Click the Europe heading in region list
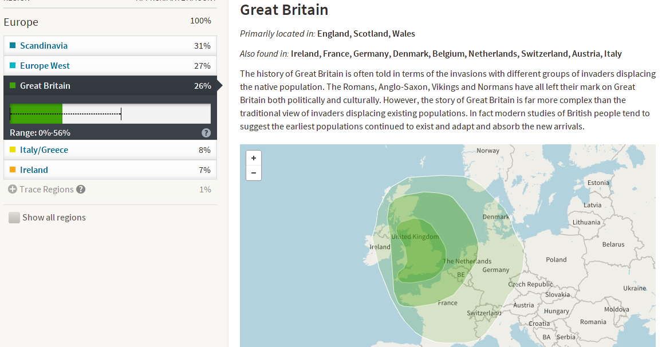Image resolution: width=662 pixels, height=347 pixels. click(21, 22)
